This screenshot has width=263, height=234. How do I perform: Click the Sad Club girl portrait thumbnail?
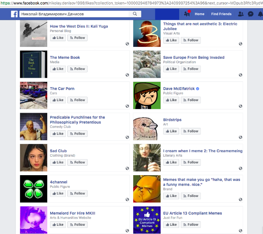click(x=34, y=158)
